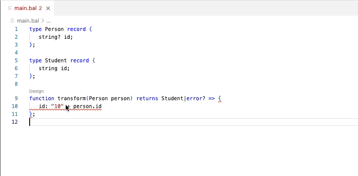Open the breadcrumb ellipsis symbol list
The image size is (358, 176).
[48, 21]
